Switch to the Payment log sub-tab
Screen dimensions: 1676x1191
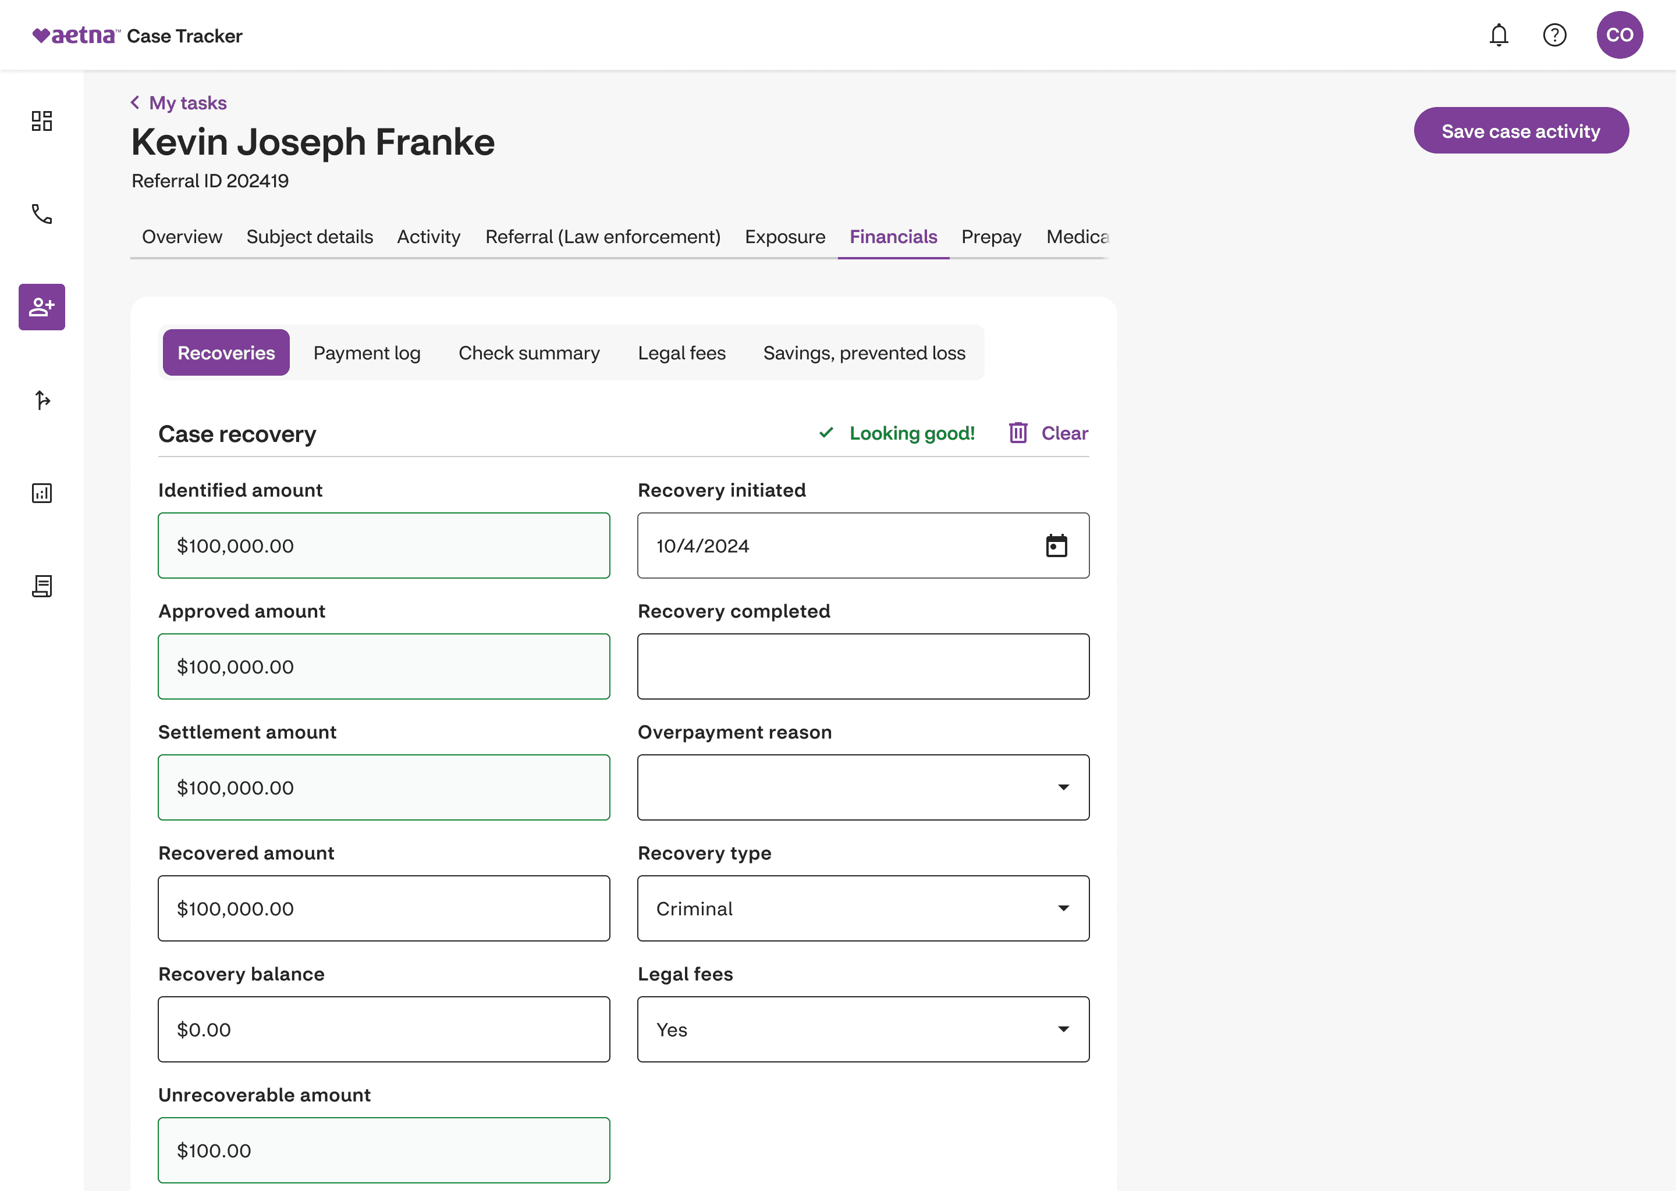(367, 353)
